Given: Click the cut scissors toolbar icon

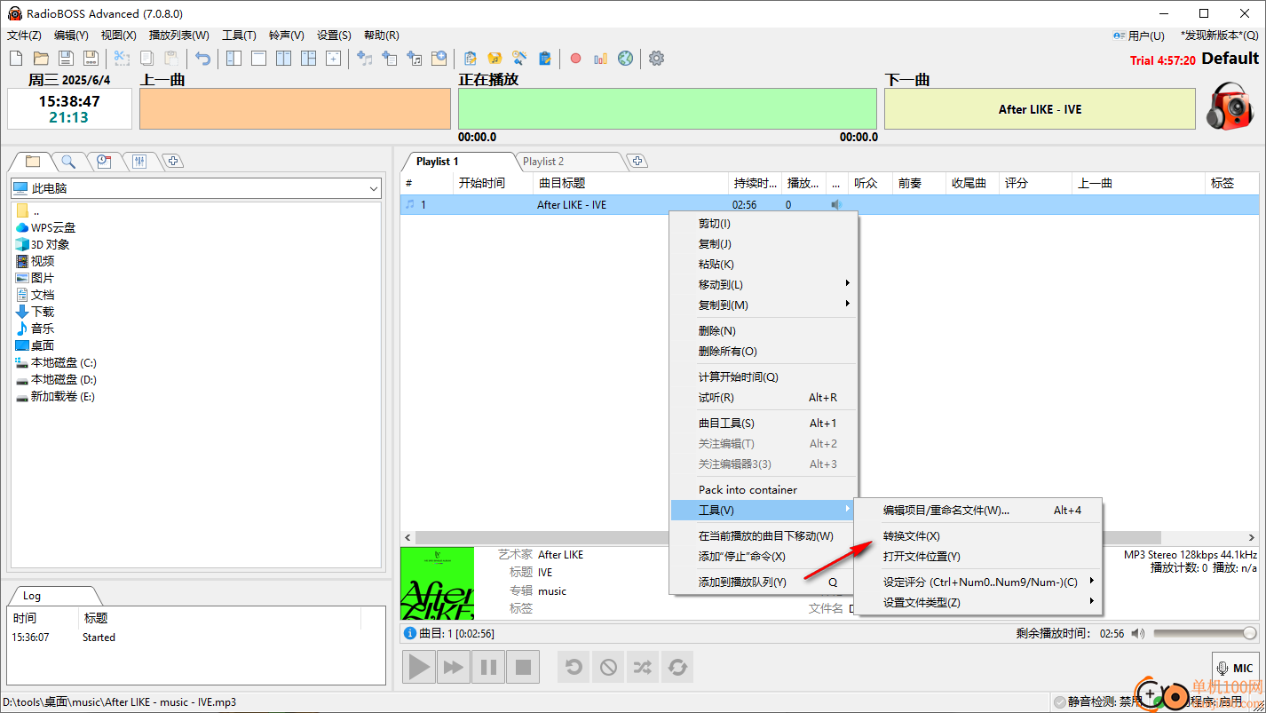Looking at the screenshot, I should tap(122, 59).
